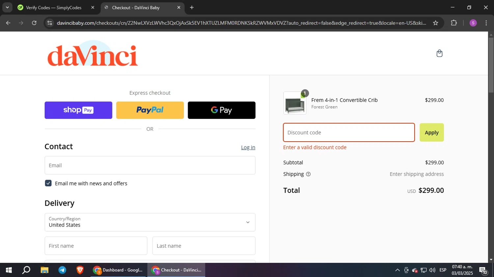Viewport: 494px width, 277px height.
Task: Pay with Google Pay express button
Action: pos(222,110)
